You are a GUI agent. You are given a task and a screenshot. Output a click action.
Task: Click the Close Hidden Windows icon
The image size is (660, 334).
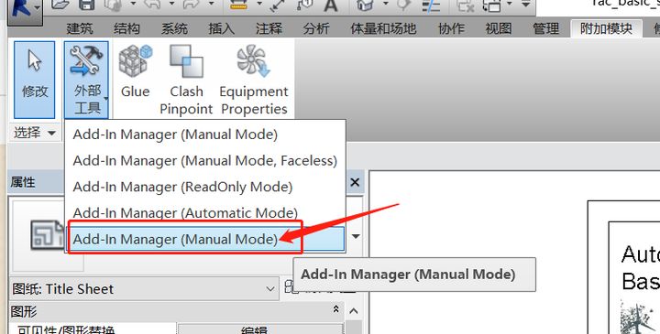click(x=466, y=5)
